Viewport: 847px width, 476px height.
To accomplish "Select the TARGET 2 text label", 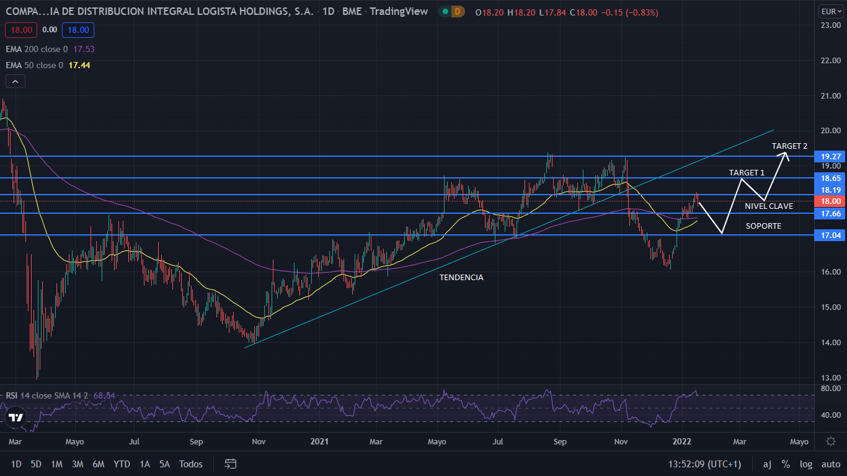I will coord(789,146).
